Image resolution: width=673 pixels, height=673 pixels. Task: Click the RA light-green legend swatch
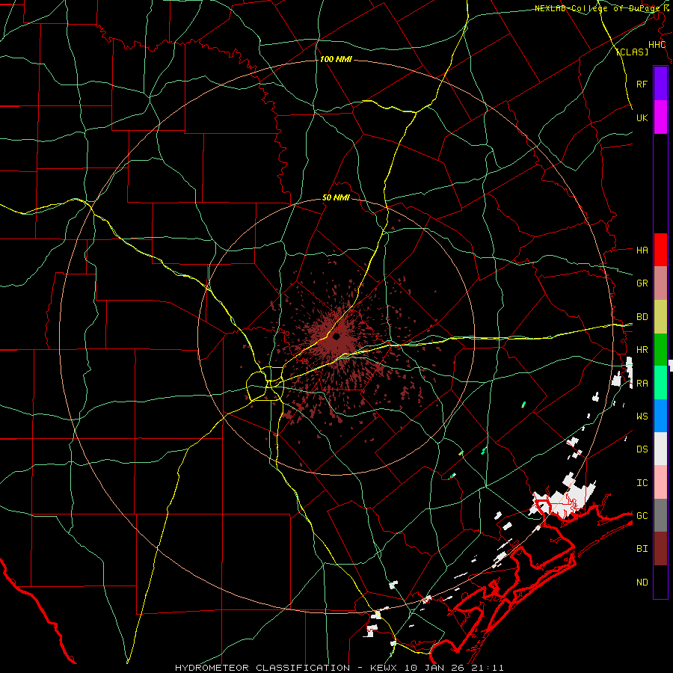[660, 383]
